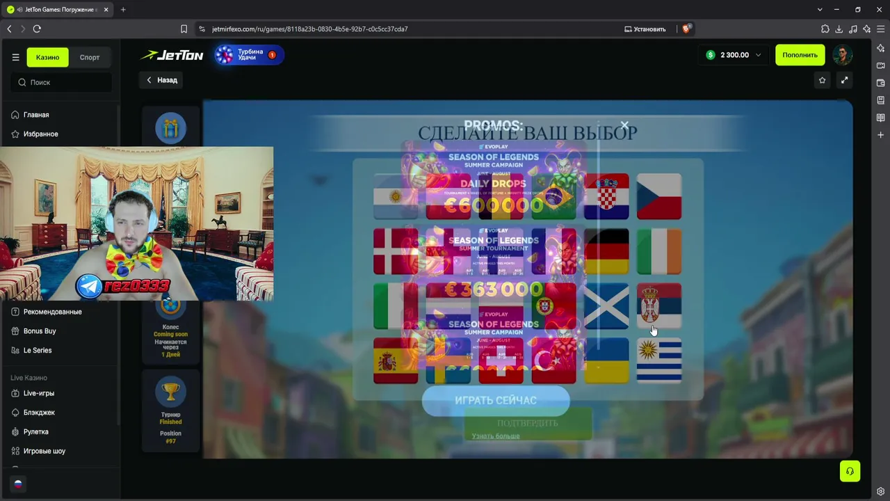Add an item to the browser sidebar
Viewport: 890px width, 501px height.
pos(881,135)
